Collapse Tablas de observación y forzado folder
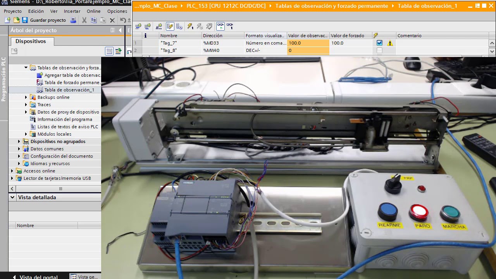496x279 pixels. 26,68
